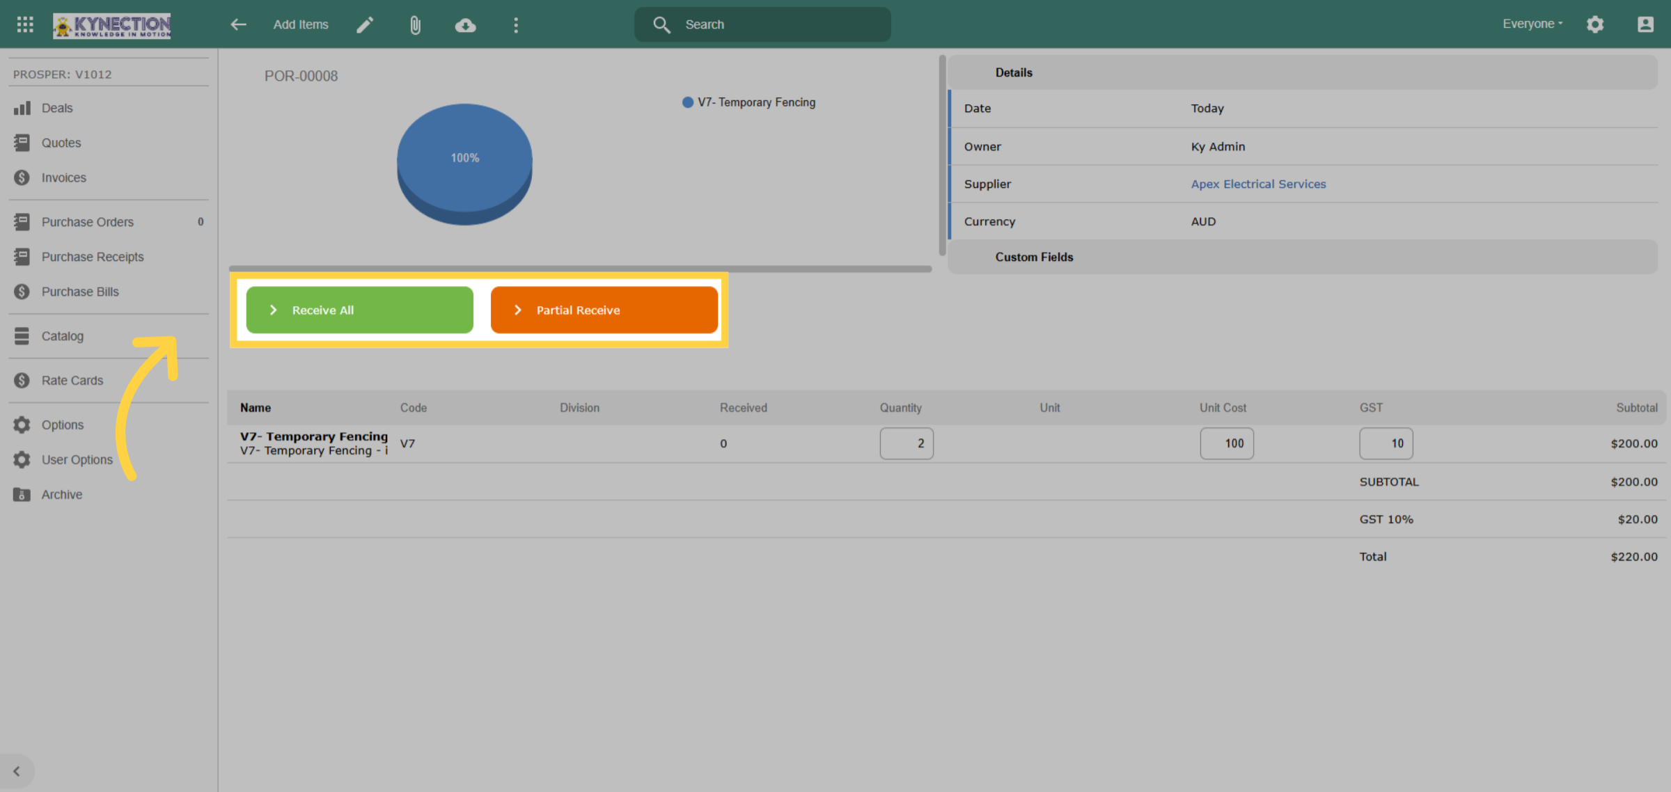Click the paperclip attachment icon
Viewport: 1671px width, 792px height.
tap(415, 25)
